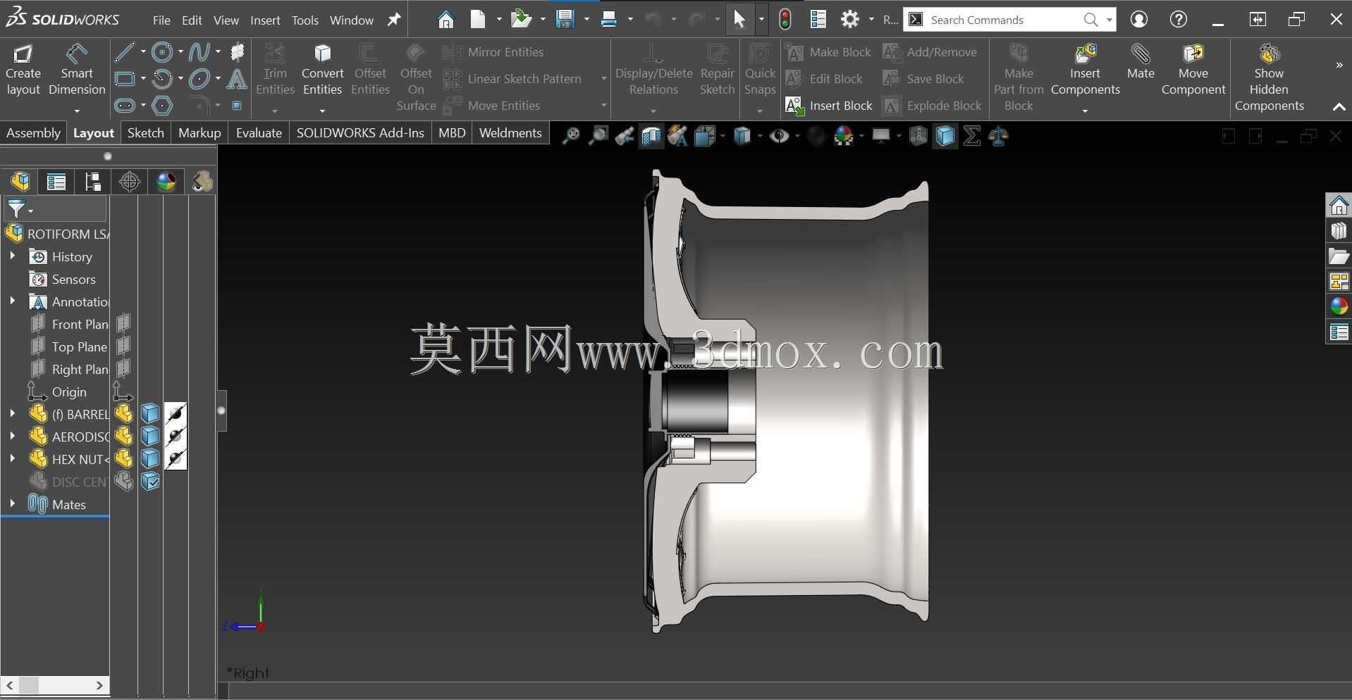
Task: Open the Insert menu
Action: click(265, 20)
